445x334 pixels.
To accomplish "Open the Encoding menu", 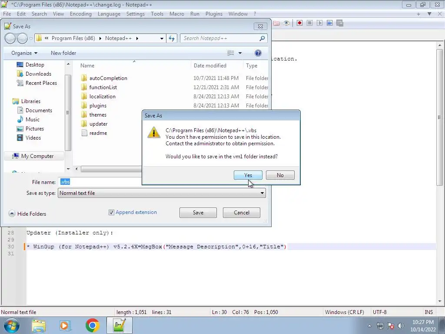I will (80, 13).
